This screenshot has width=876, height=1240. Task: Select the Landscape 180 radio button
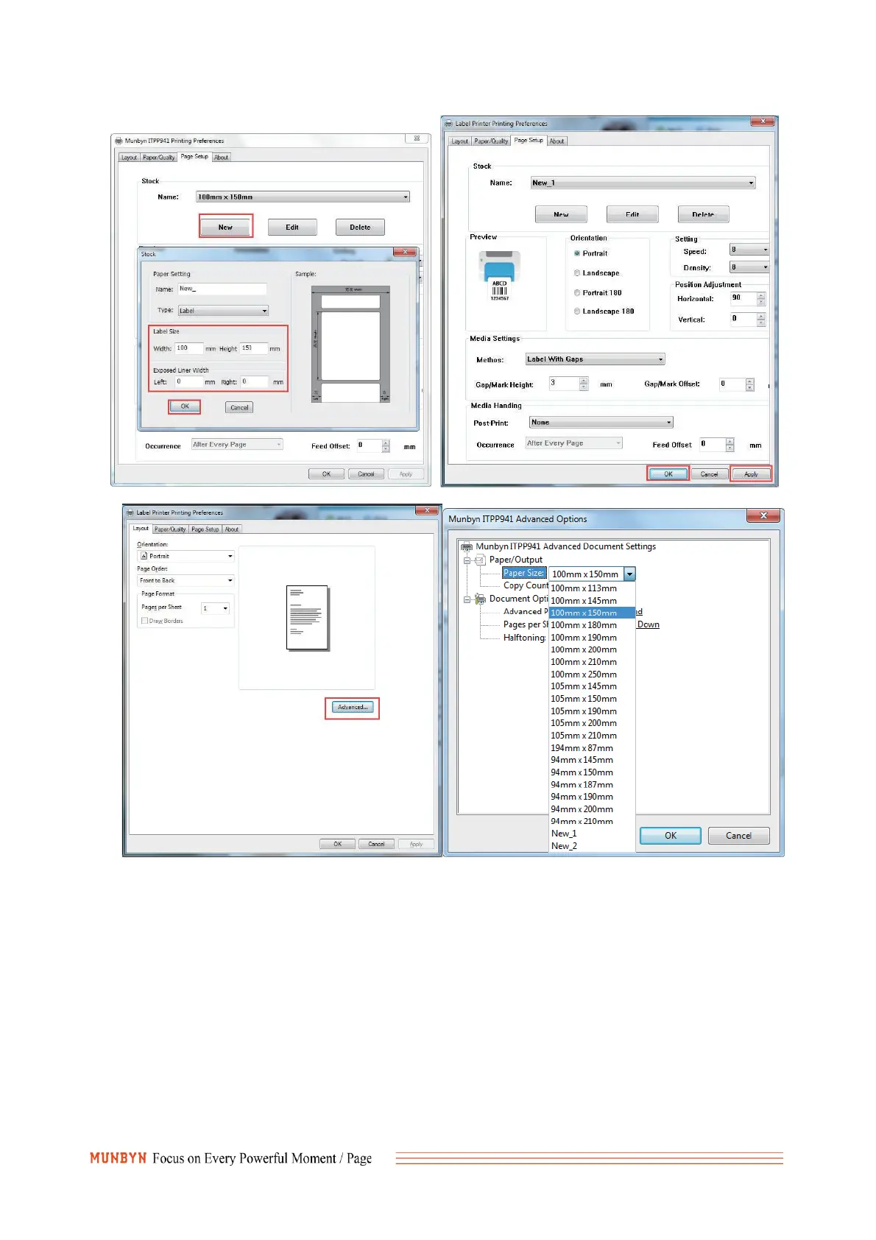(x=577, y=311)
